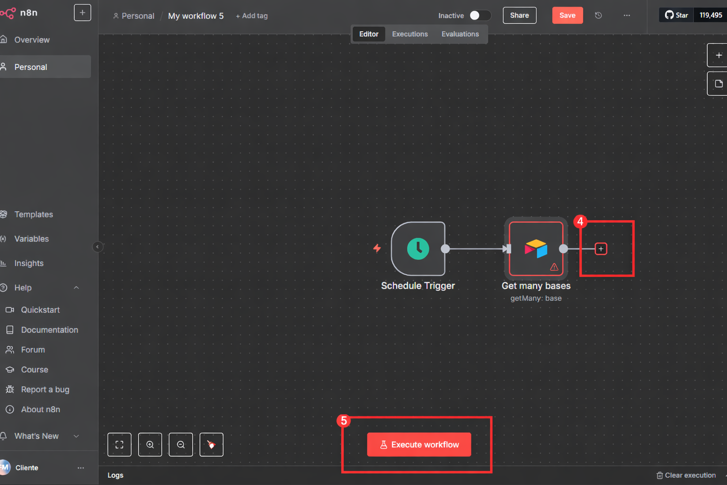The image size is (727, 485).
Task: Collapse the left sidebar arrow handle
Action: (x=98, y=247)
